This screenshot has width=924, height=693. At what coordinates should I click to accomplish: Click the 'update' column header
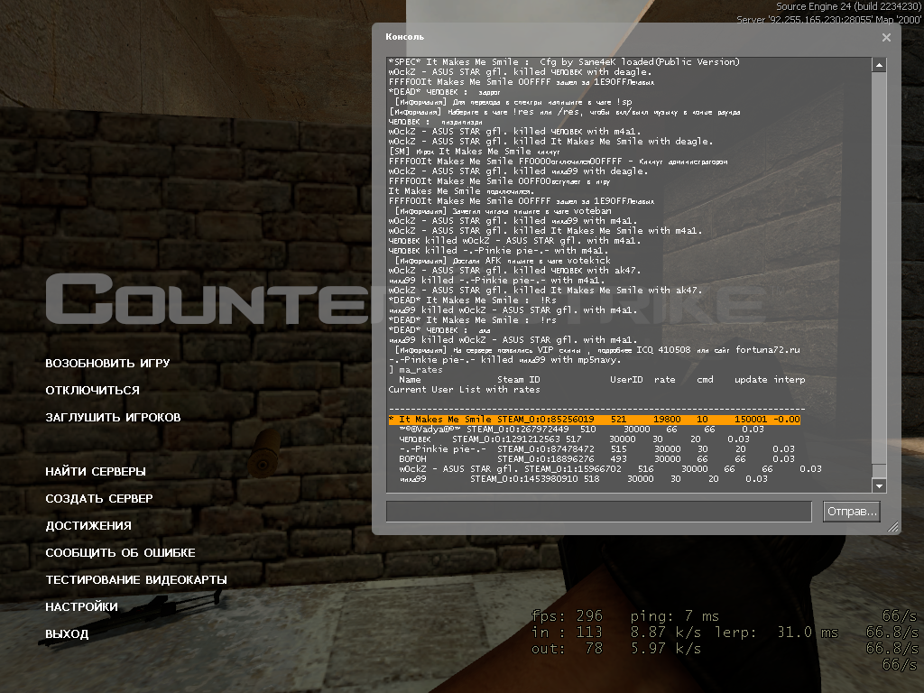click(751, 380)
